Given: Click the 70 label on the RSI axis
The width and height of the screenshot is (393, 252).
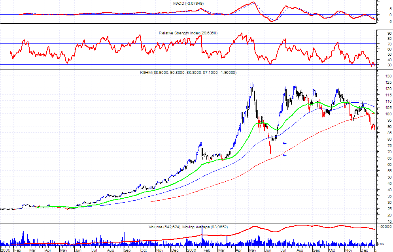Looking at the screenshot, I should coord(389,44).
